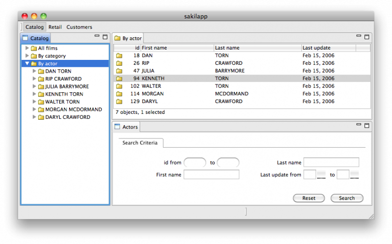Switch to the Customers perspective tab

[x=79, y=27]
